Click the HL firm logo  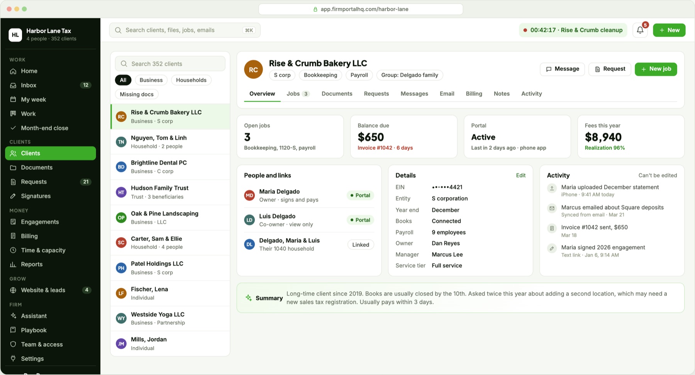click(x=15, y=35)
